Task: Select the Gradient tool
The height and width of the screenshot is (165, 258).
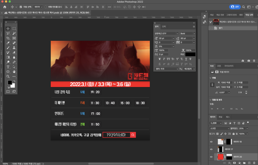Action: 8,57
